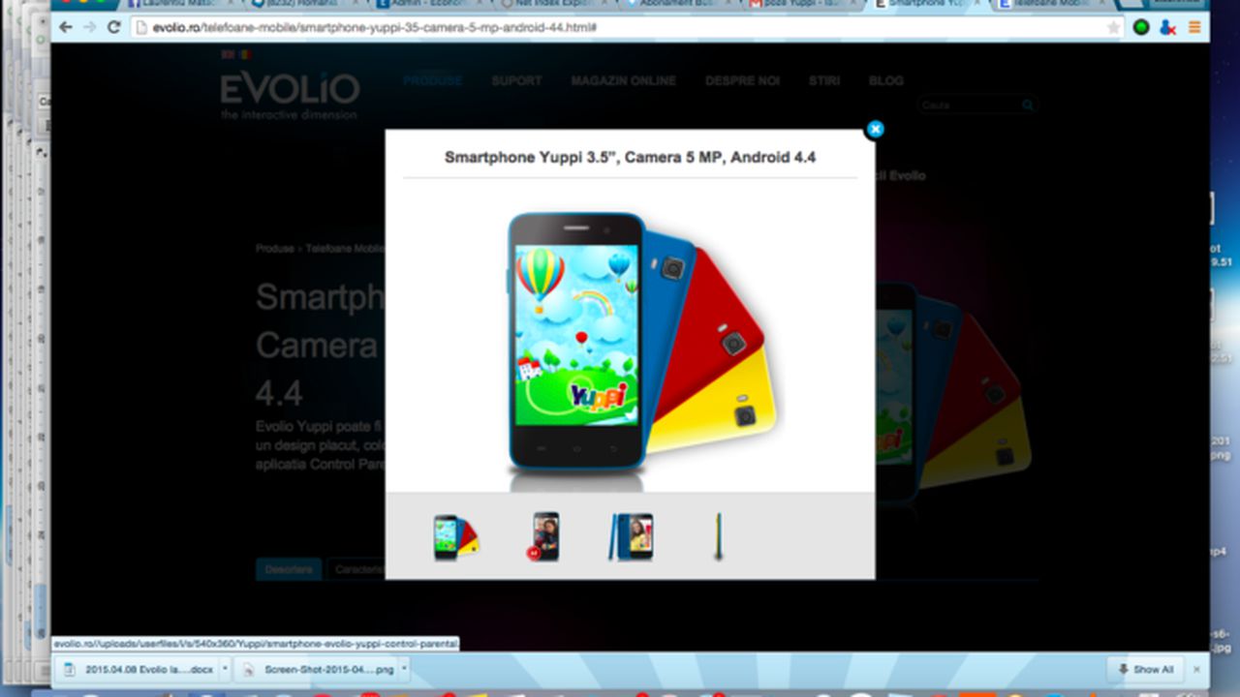Image resolution: width=1240 pixels, height=697 pixels.
Task: Click the Evolio logo
Action: coord(290,95)
